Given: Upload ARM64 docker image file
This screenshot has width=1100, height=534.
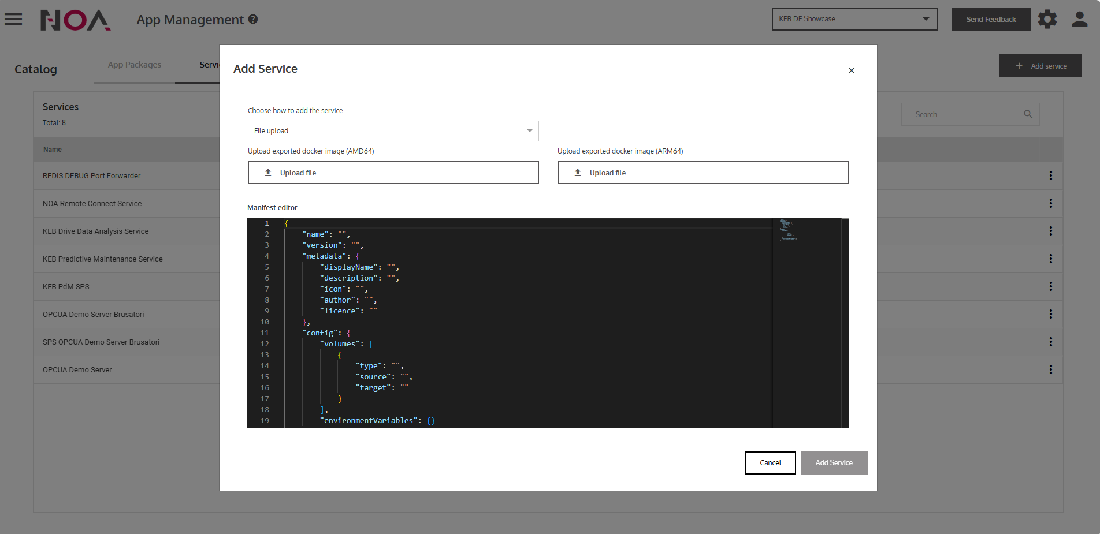Looking at the screenshot, I should [703, 173].
